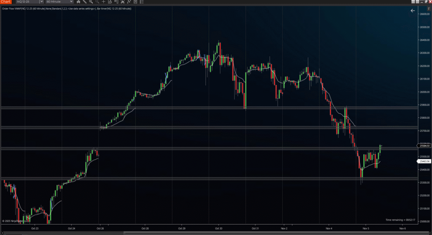
Task: Open the Indicators icon in toolbar
Action: 116,2
